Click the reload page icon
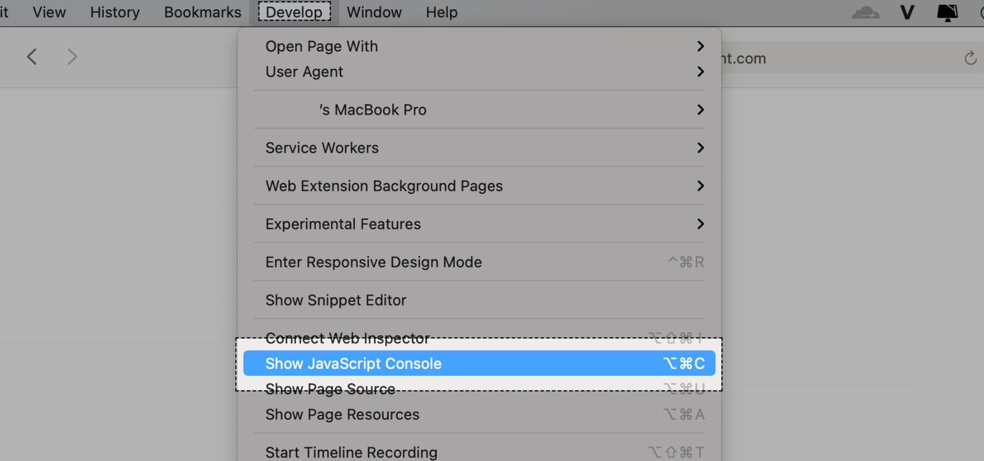The image size is (984, 461). [x=970, y=58]
